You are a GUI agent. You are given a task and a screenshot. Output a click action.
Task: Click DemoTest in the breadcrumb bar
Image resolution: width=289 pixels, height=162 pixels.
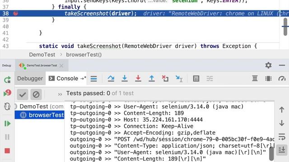point(42,54)
